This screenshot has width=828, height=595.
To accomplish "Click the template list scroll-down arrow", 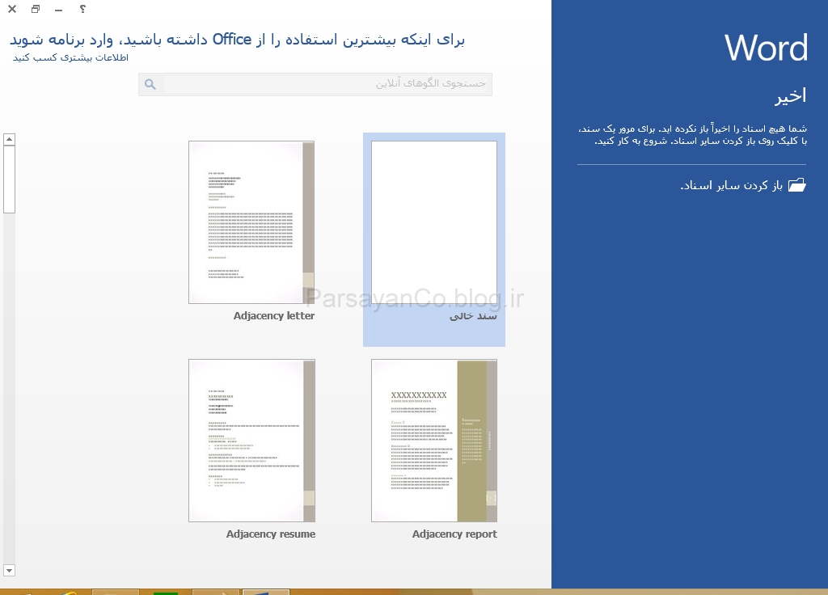I will coord(9,570).
